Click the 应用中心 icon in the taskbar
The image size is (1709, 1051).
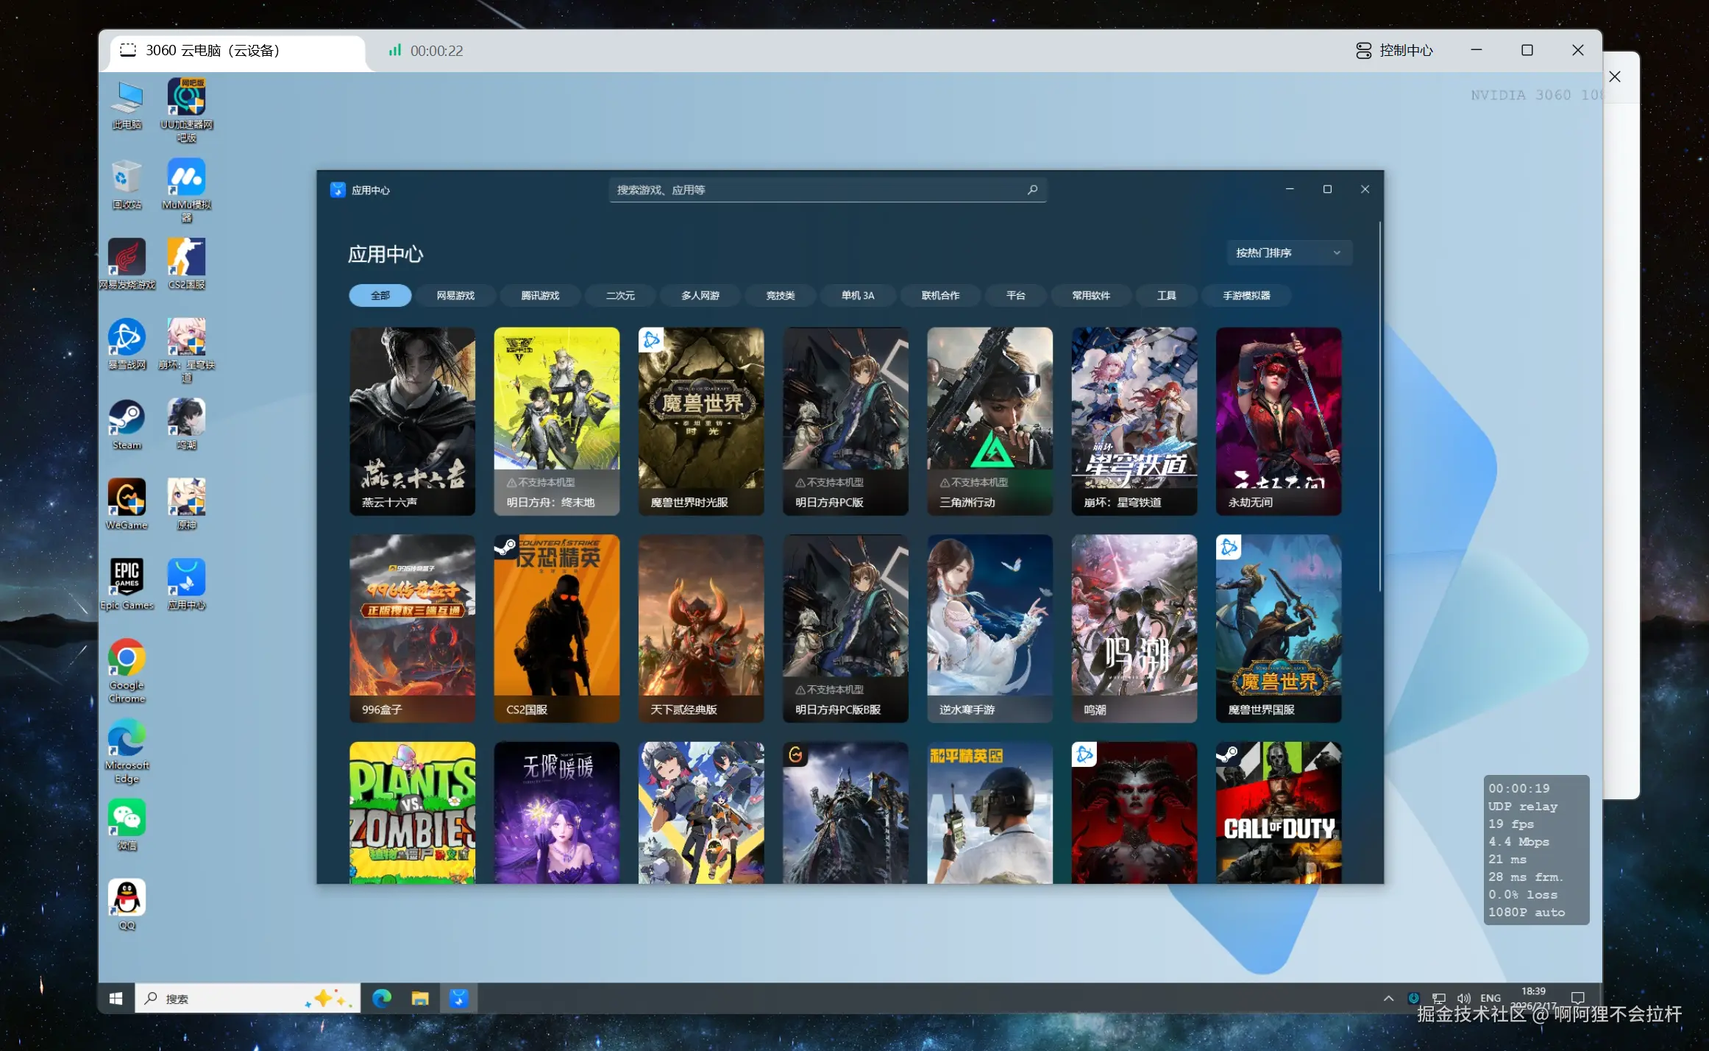(458, 999)
